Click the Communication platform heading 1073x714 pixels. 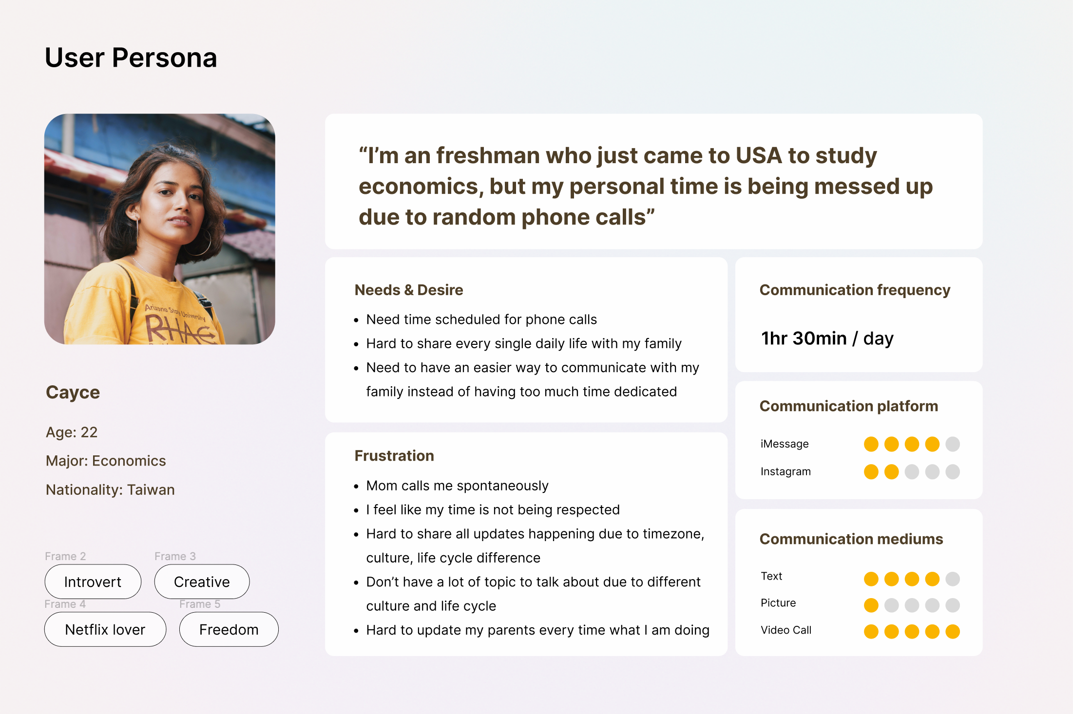849,406
